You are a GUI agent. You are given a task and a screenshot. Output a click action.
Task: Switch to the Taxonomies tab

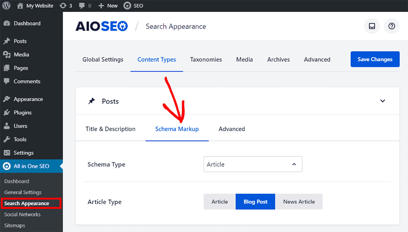coord(206,60)
